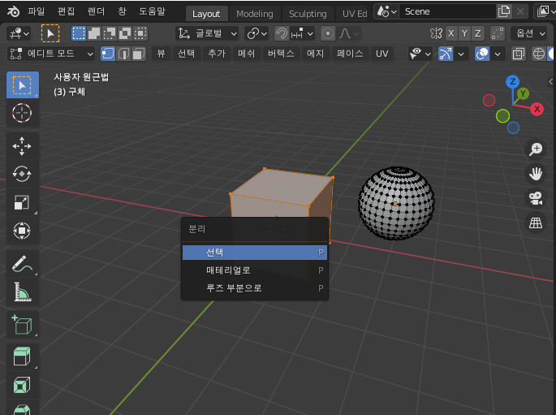Expand the sidebar with the small arrow

(550, 82)
